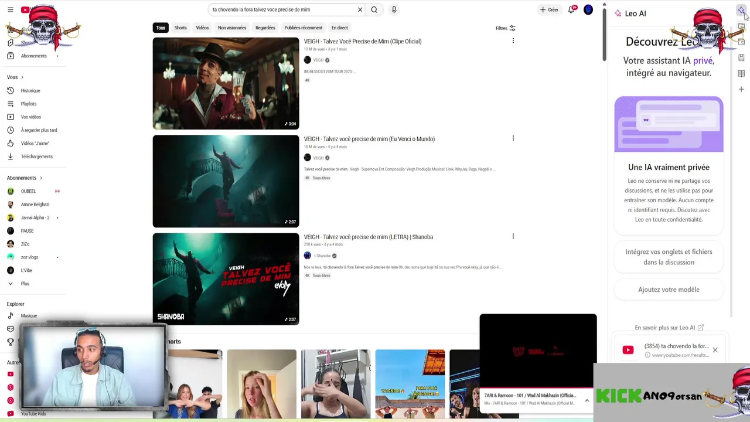
Task: Open the Filtres options
Action: [x=505, y=28]
